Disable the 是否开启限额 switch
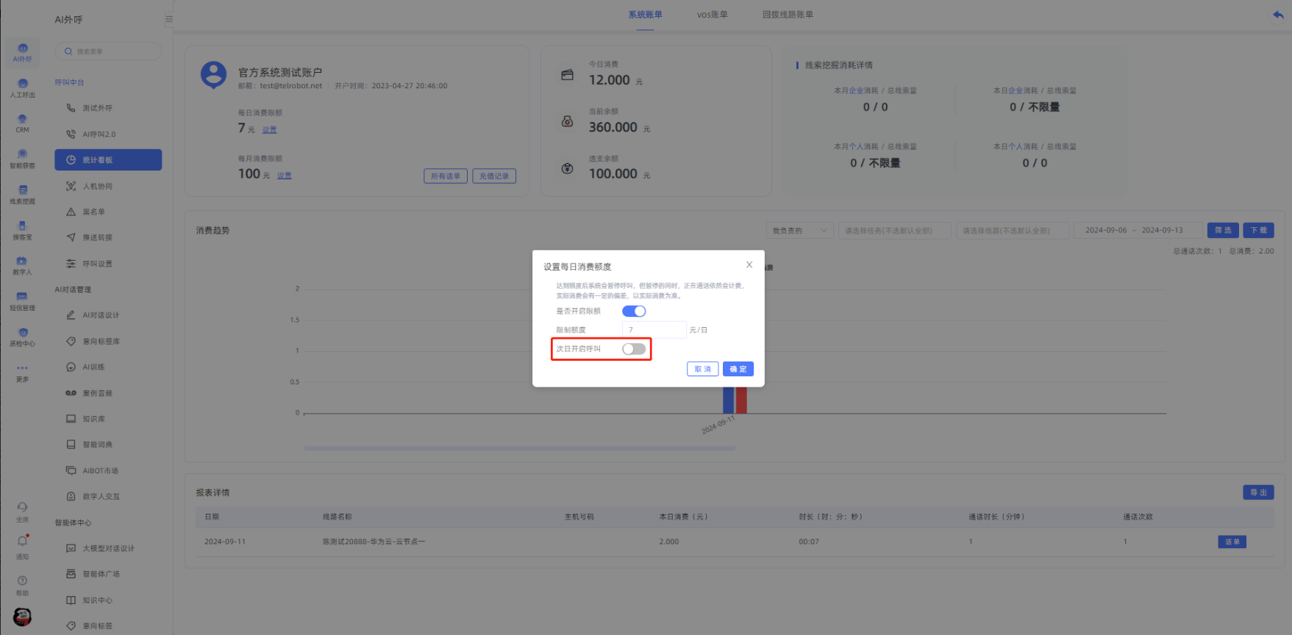 click(x=634, y=311)
